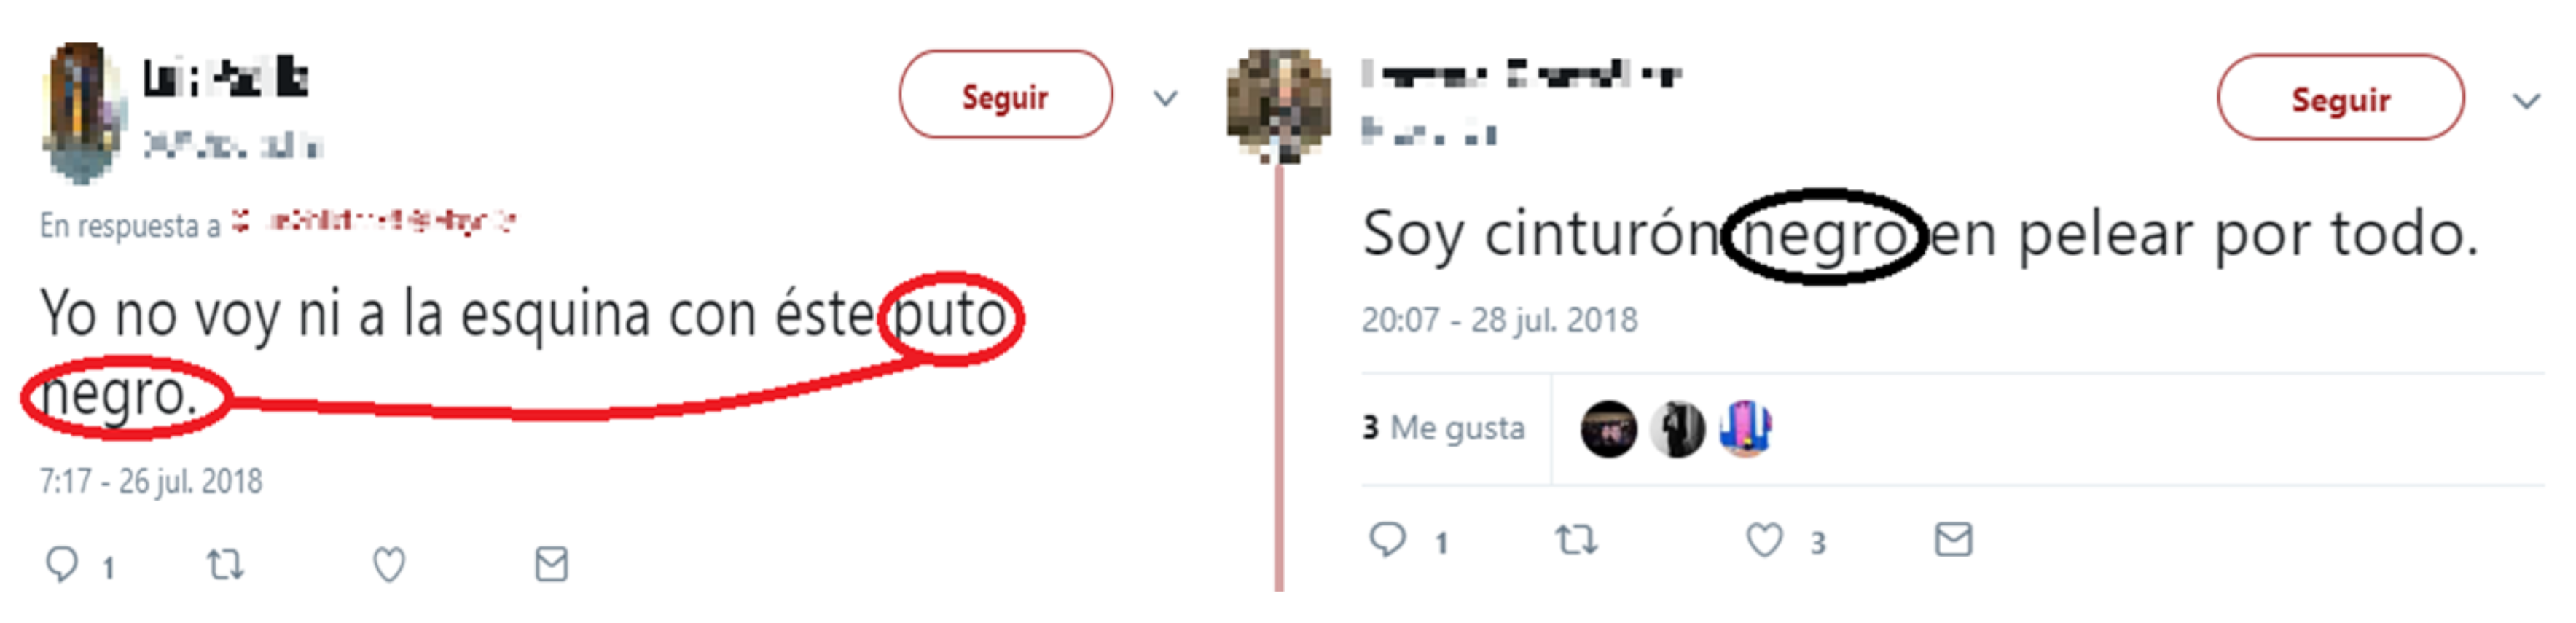Image resolution: width=2576 pixels, height=623 pixels.
Task: Click the envelope message icon on left tweet
Action: 551,564
